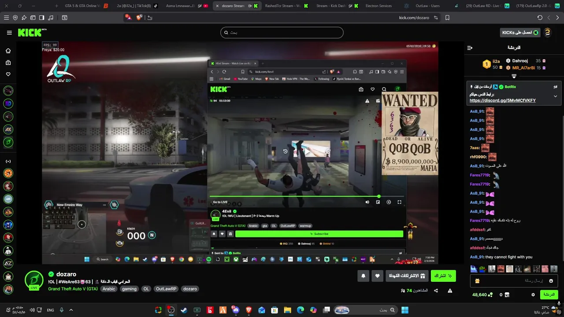Collapse the chat panel with the arrow icon
Screen dimensions: 564x317
pyautogui.click(x=470, y=48)
